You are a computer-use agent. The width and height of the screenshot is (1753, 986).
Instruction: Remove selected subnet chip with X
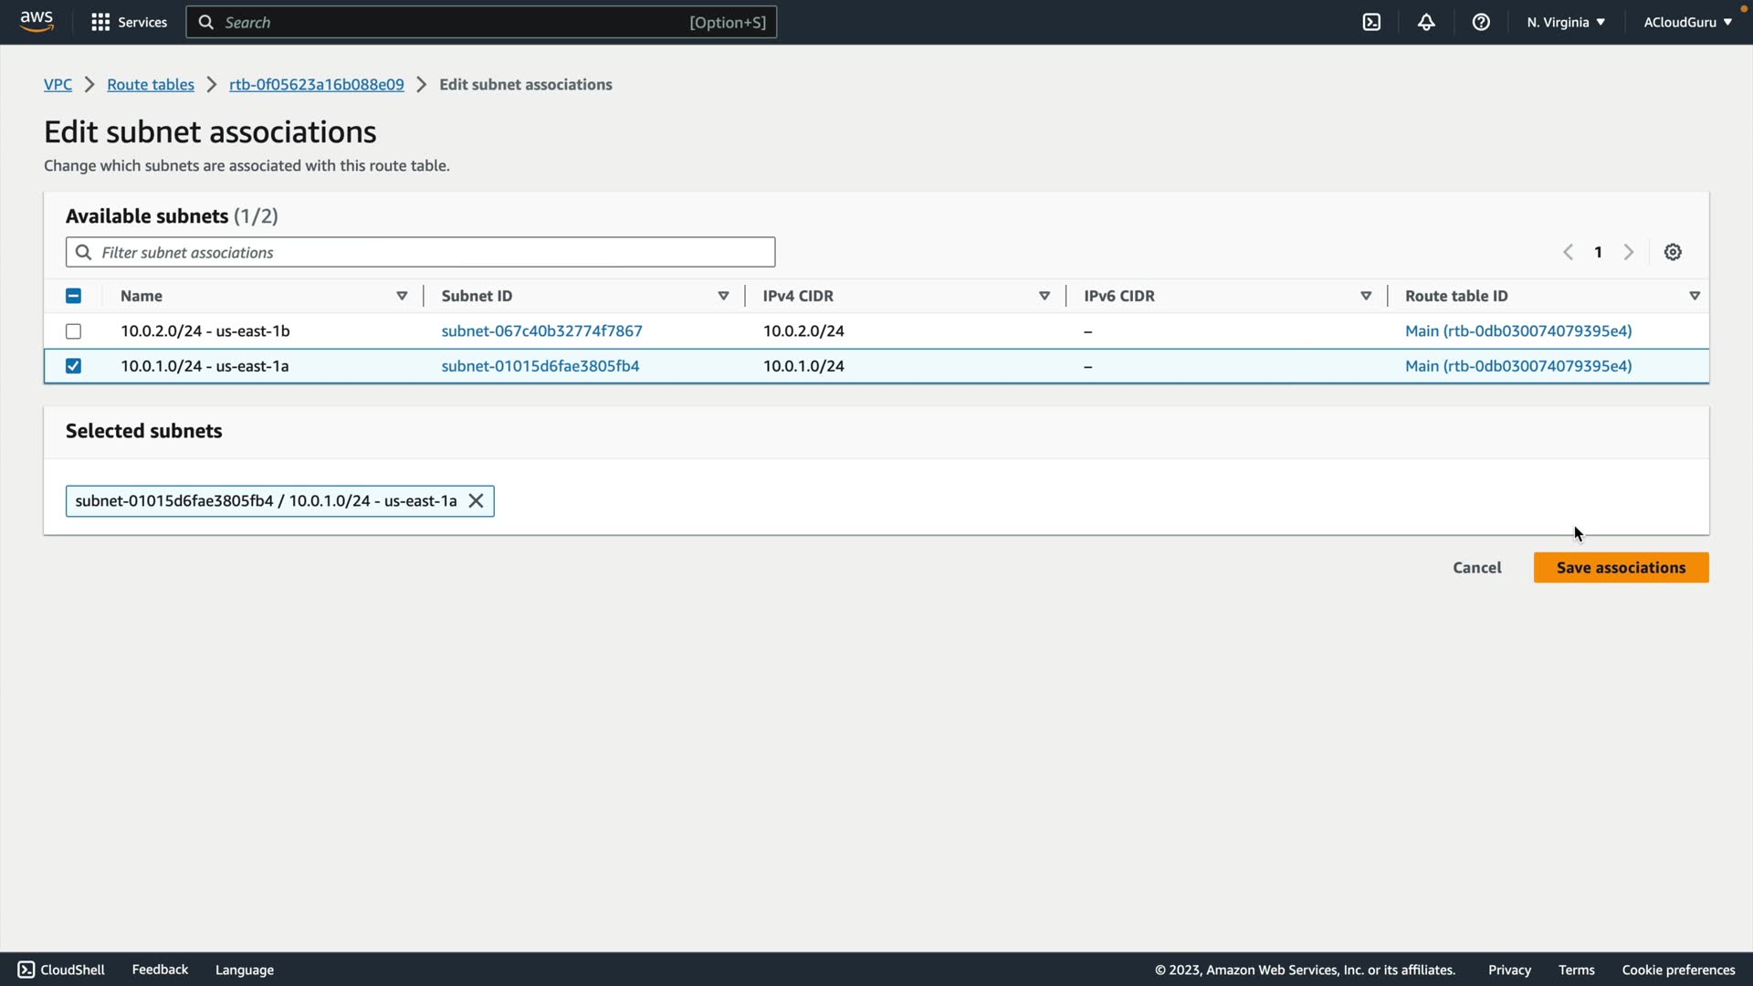(476, 501)
